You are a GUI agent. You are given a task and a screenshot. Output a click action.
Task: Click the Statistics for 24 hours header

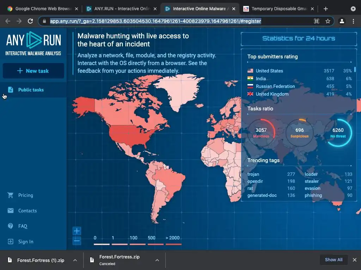click(x=299, y=38)
